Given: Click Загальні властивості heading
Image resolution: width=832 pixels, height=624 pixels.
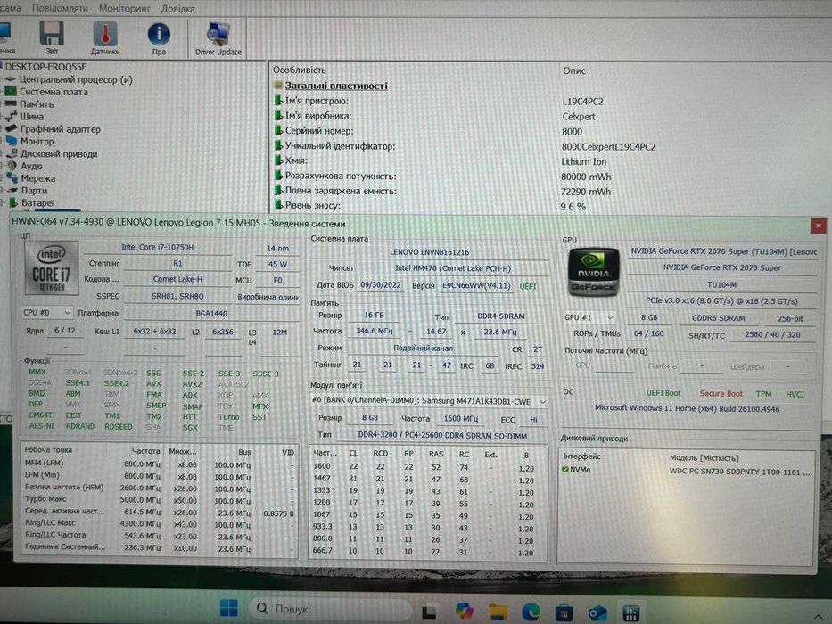Looking at the screenshot, I should (336, 86).
